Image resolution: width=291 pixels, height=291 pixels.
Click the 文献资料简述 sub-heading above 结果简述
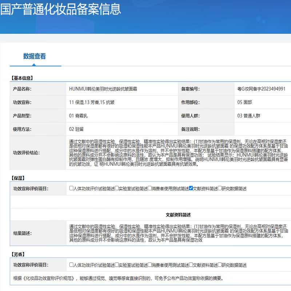click(x=178, y=215)
